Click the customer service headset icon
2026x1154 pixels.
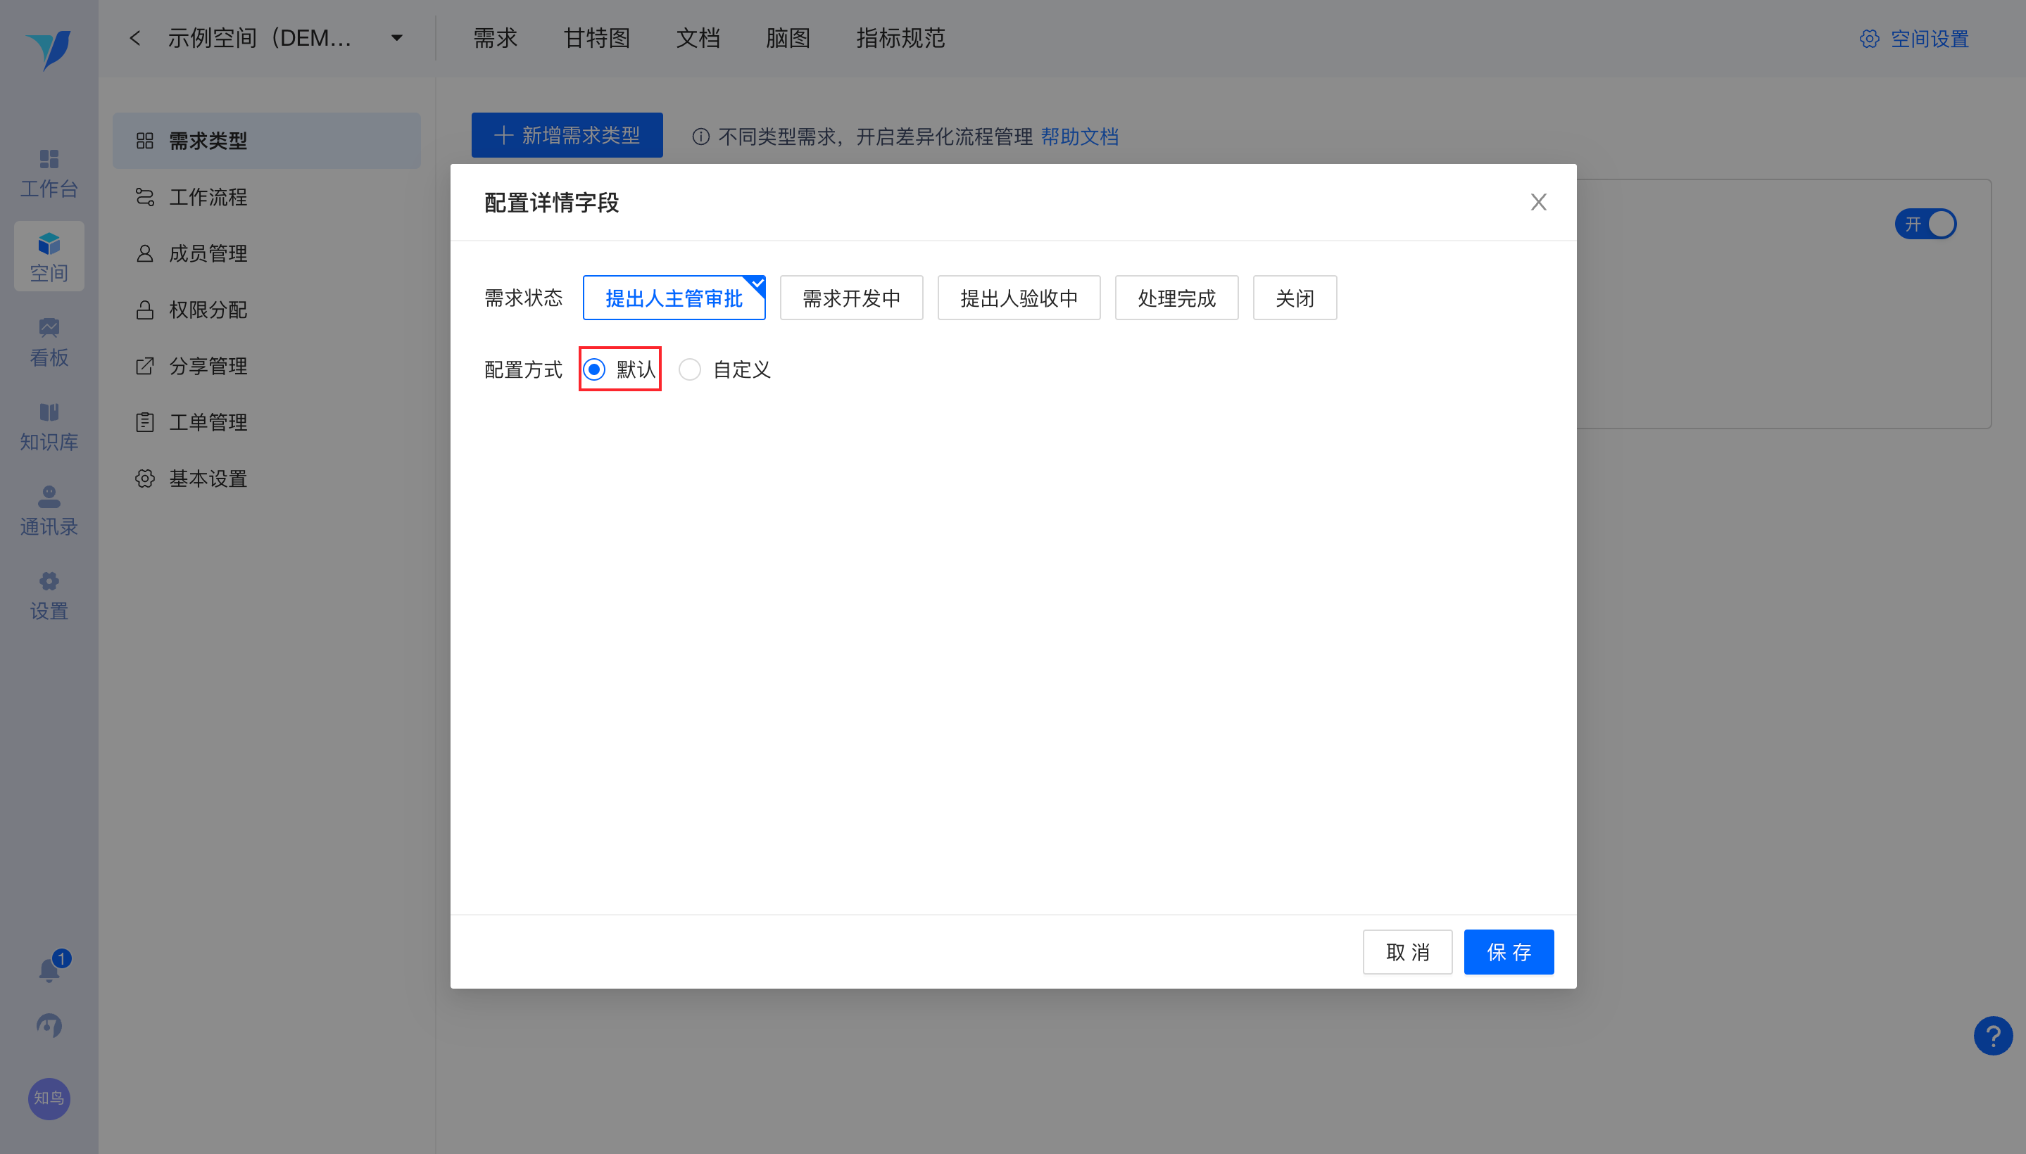[49, 1026]
